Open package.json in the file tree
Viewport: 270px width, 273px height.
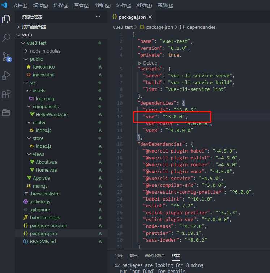coord(61,233)
